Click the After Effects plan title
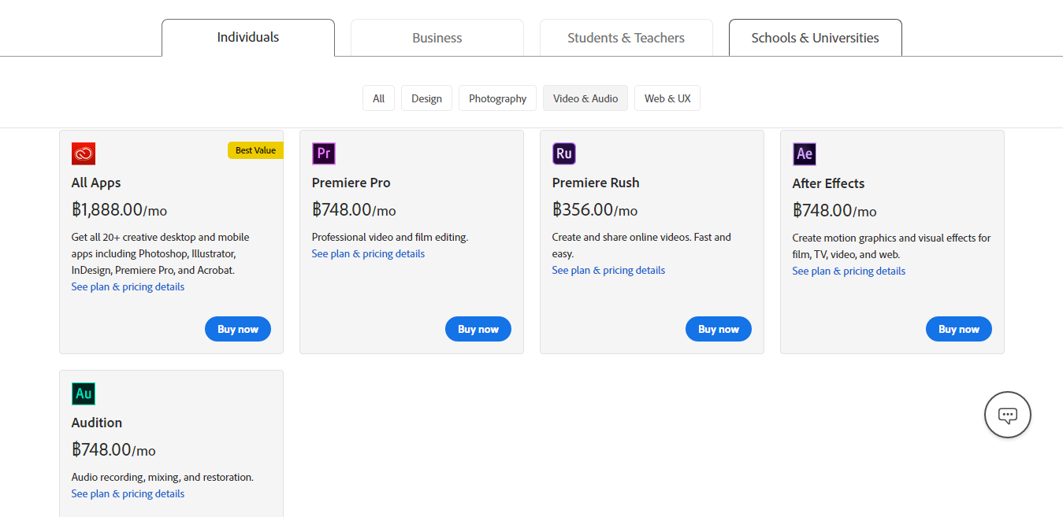Image resolution: width=1063 pixels, height=517 pixels. pos(828,183)
